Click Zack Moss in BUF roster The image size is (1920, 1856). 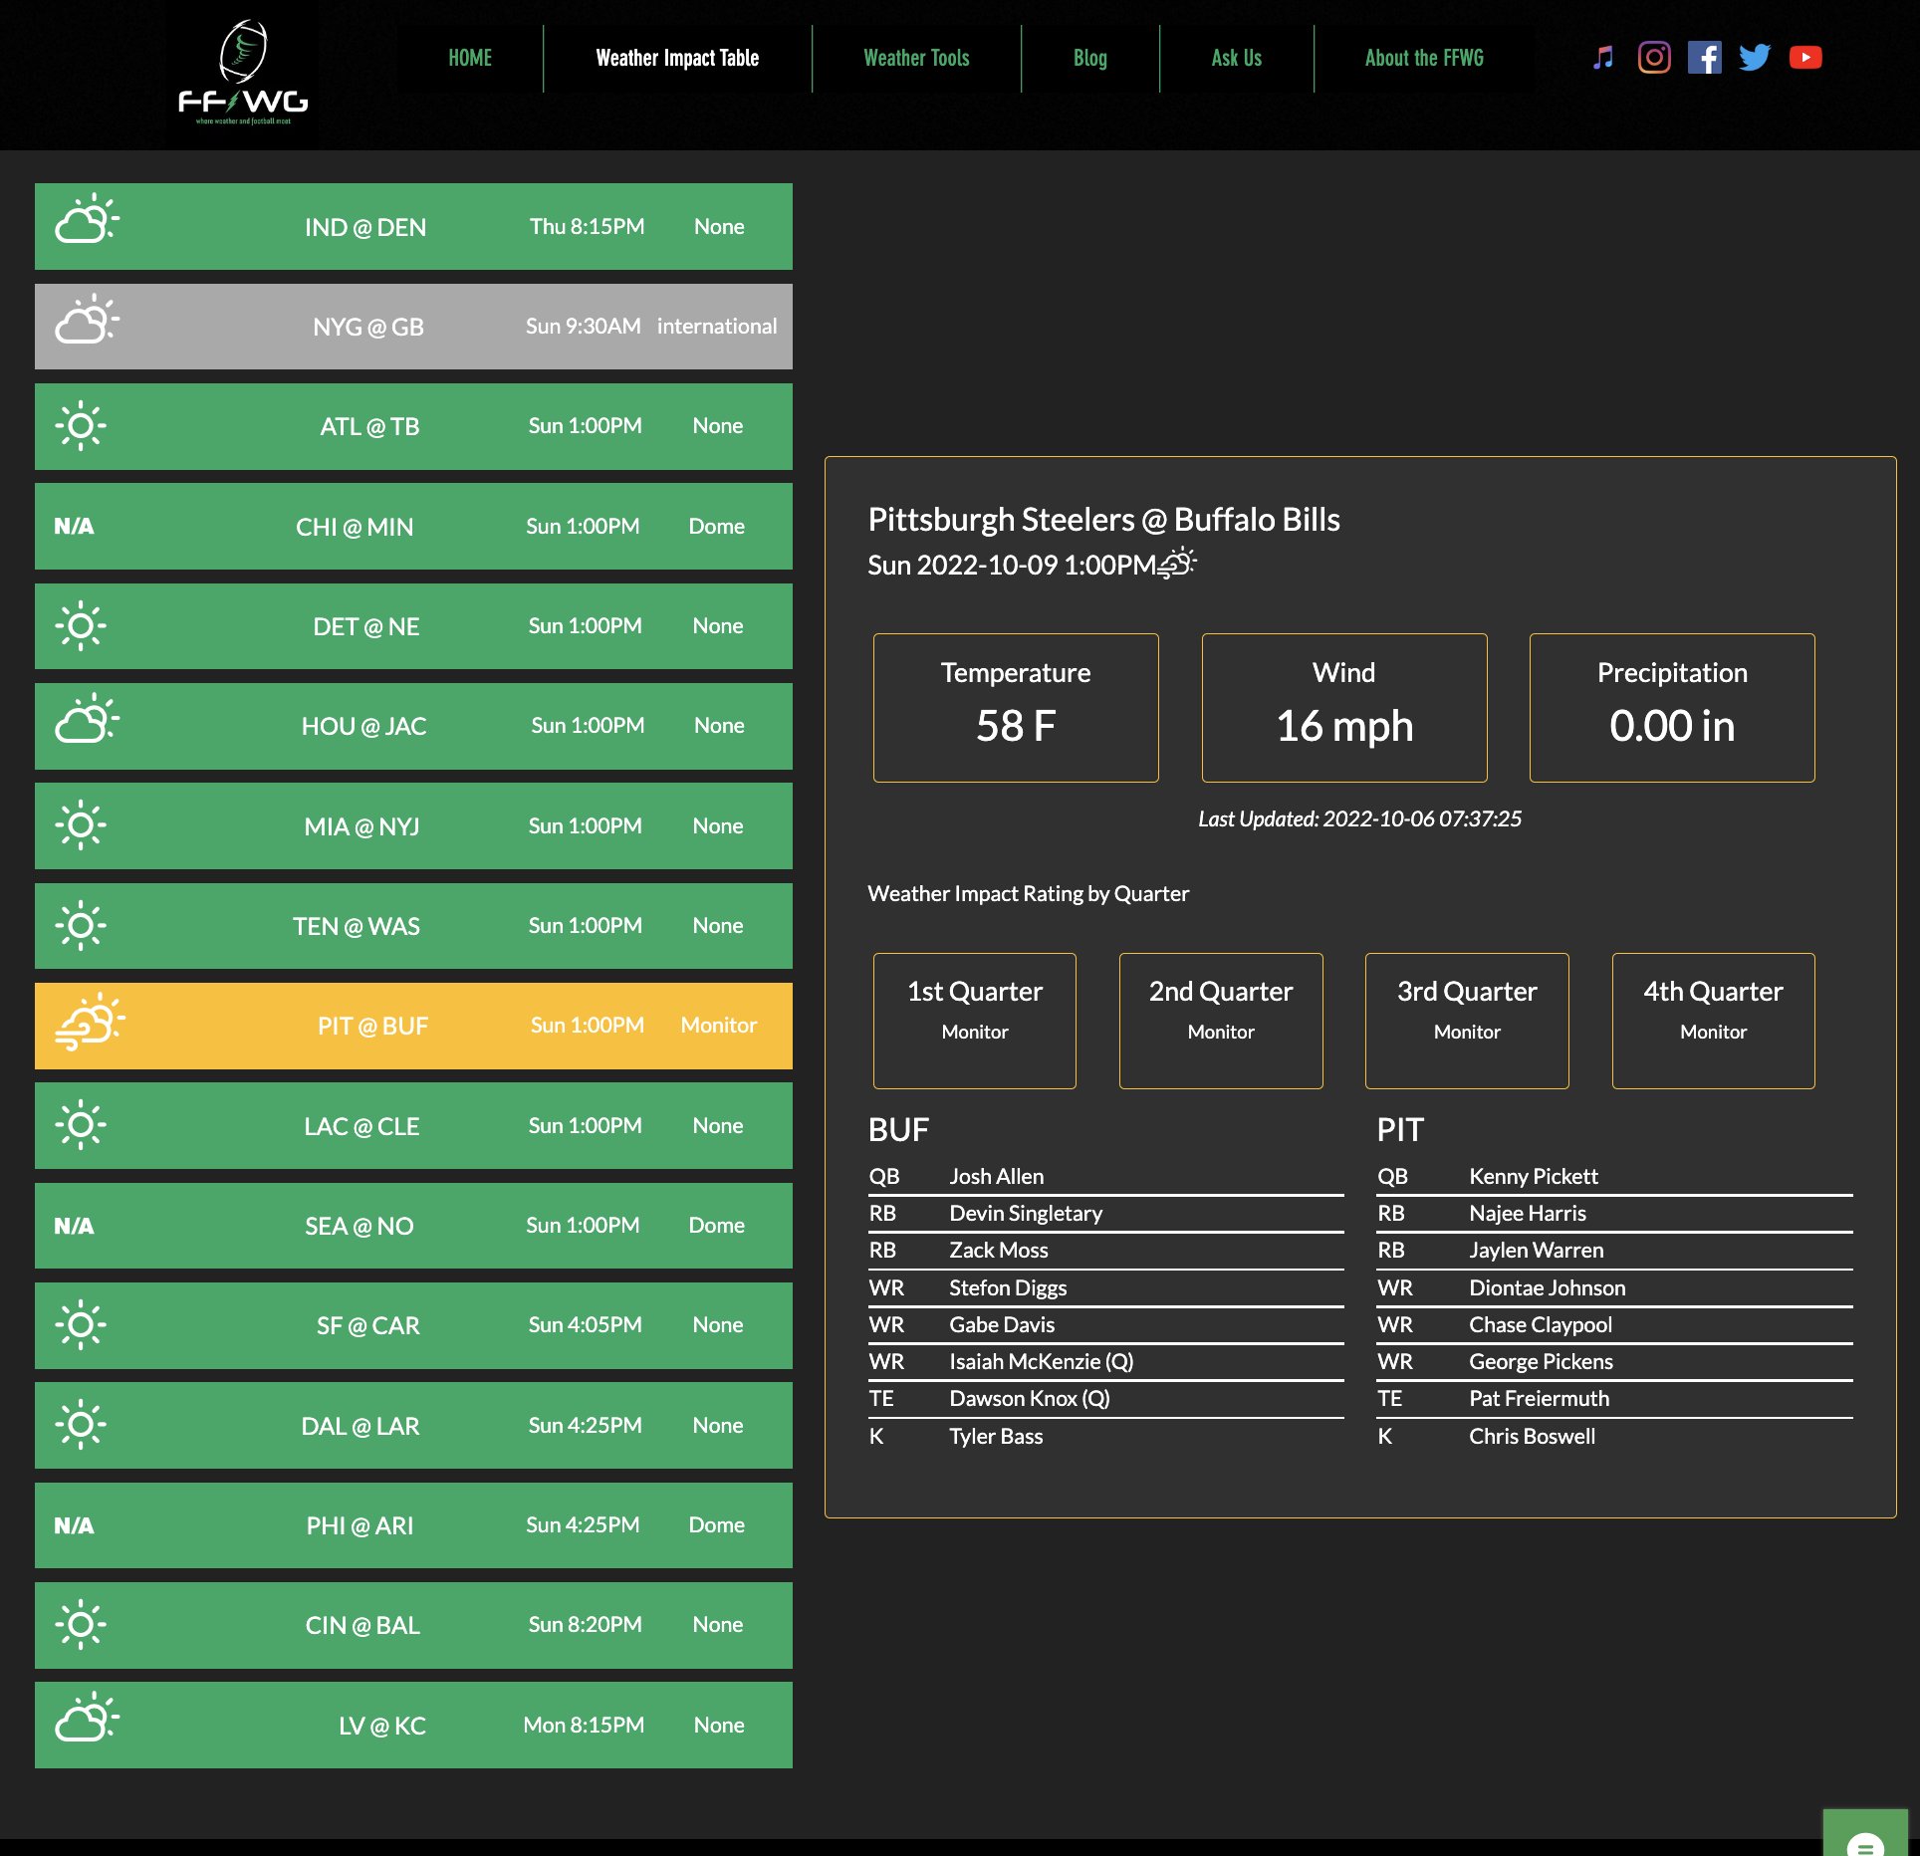tap(998, 1250)
